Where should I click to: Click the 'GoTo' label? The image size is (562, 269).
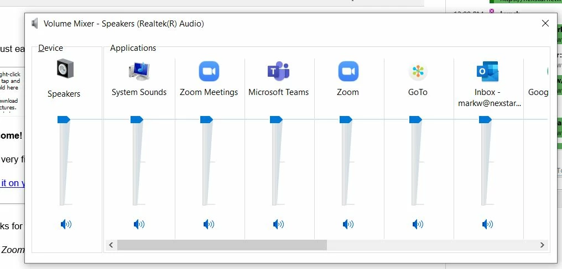(x=418, y=92)
